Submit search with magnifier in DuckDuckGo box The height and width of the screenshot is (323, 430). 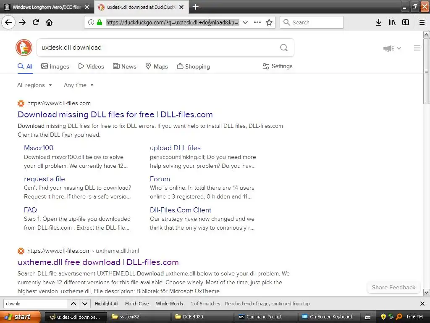click(x=284, y=48)
